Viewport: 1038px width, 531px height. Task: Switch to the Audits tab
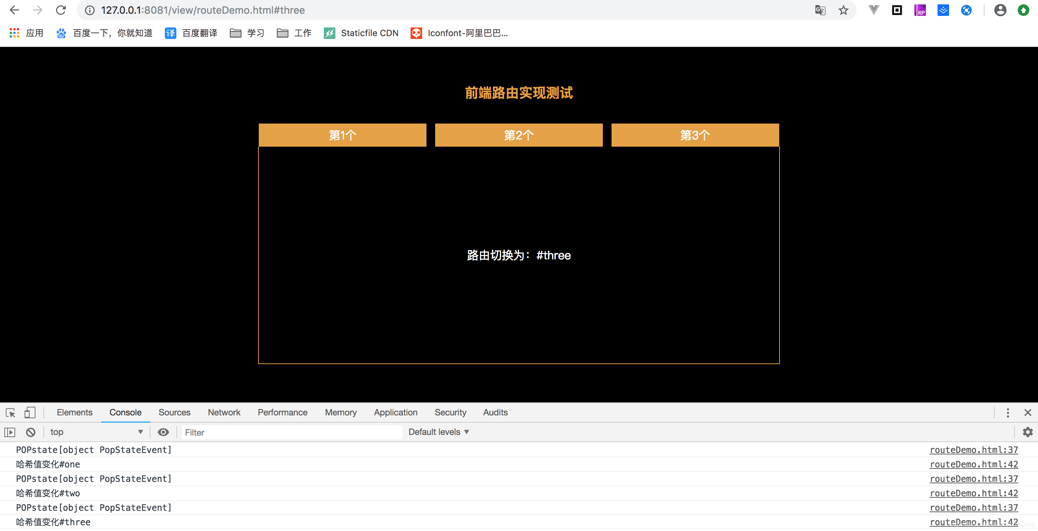click(496, 413)
